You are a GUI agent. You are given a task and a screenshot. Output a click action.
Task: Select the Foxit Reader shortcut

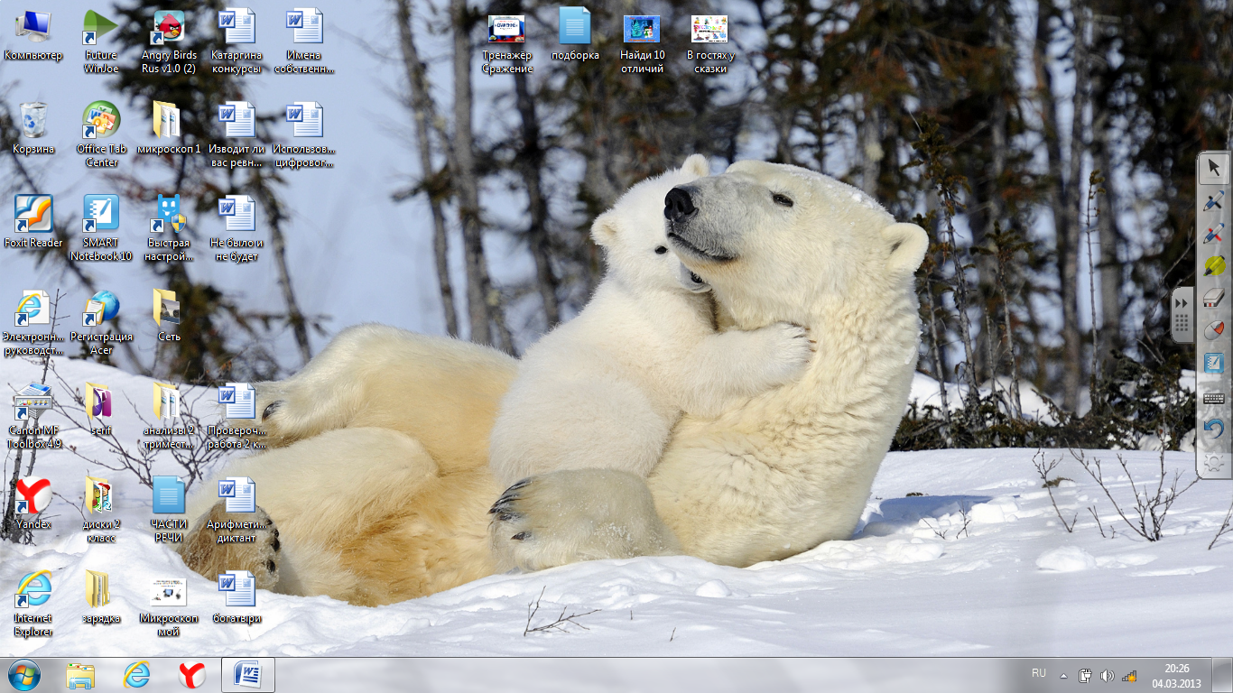(33, 222)
